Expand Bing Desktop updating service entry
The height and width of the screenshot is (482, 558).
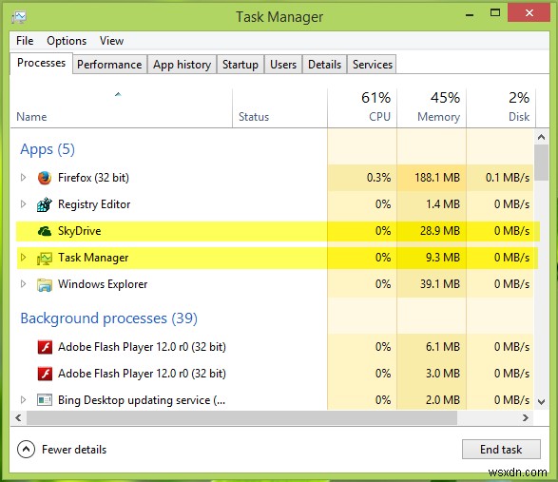(x=23, y=400)
